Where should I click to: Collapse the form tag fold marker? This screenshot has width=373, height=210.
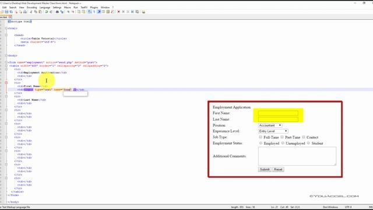6,62
